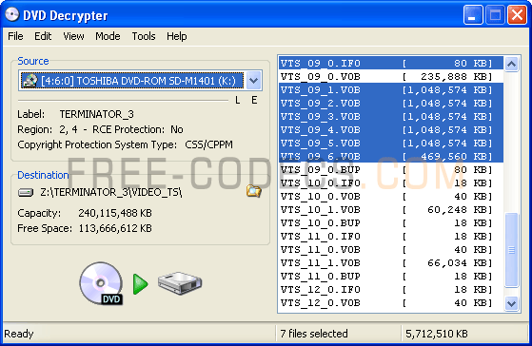Select VTS_09_5.VOB file row
The width and height of the screenshot is (532, 346).
click(x=391, y=143)
